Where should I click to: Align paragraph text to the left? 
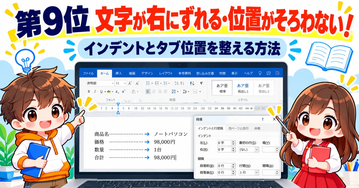click(x=148, y=91)
